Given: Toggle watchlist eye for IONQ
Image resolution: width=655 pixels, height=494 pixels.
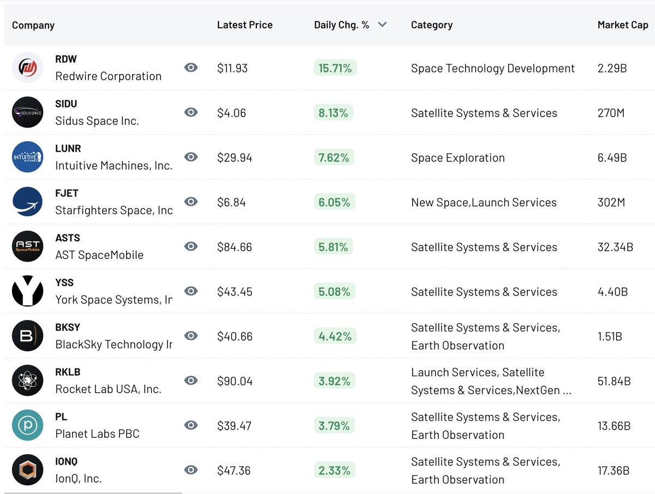Looking at the screenshot, I should point(190,470).
